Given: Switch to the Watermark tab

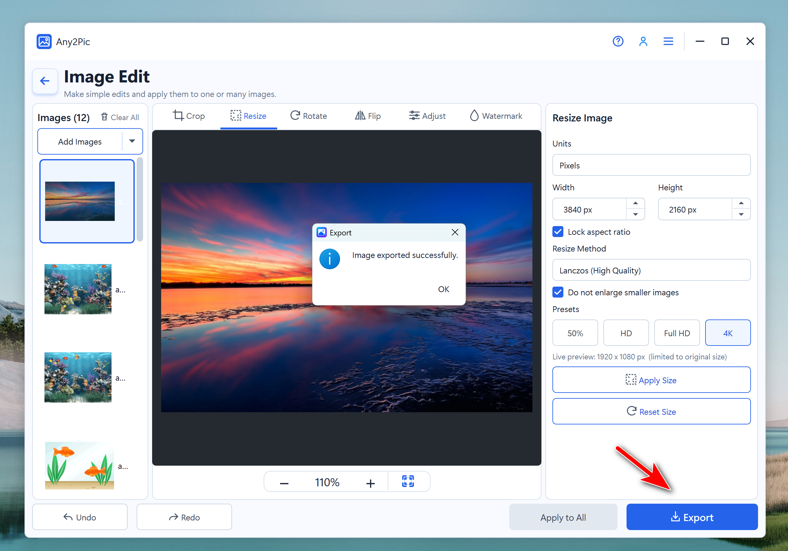Looking at the screenshot, I should pyautogui.click(x=496, y=116).
